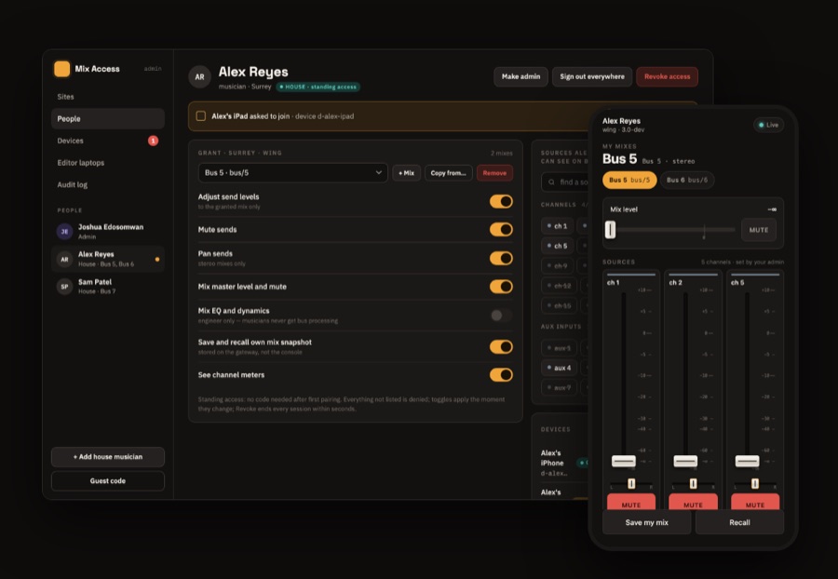Open the Editor laptops section
The width and height of the screenshot is (838, 579).
click(x=108, y=162)
